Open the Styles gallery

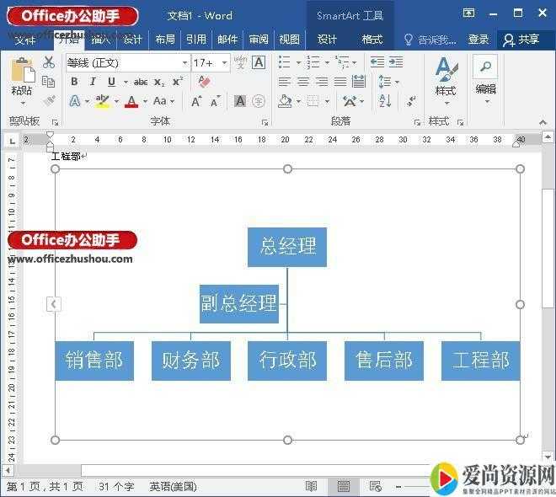tap(446, 77)
